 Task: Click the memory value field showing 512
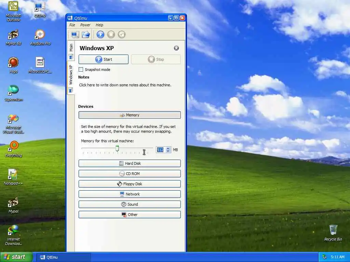161,150
